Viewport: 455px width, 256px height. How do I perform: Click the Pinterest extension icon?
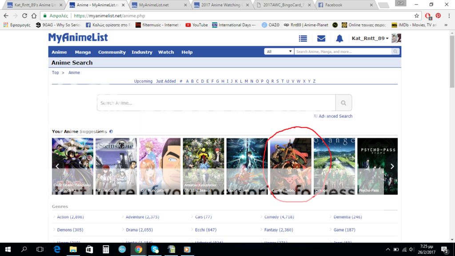(x=438, y=16)
